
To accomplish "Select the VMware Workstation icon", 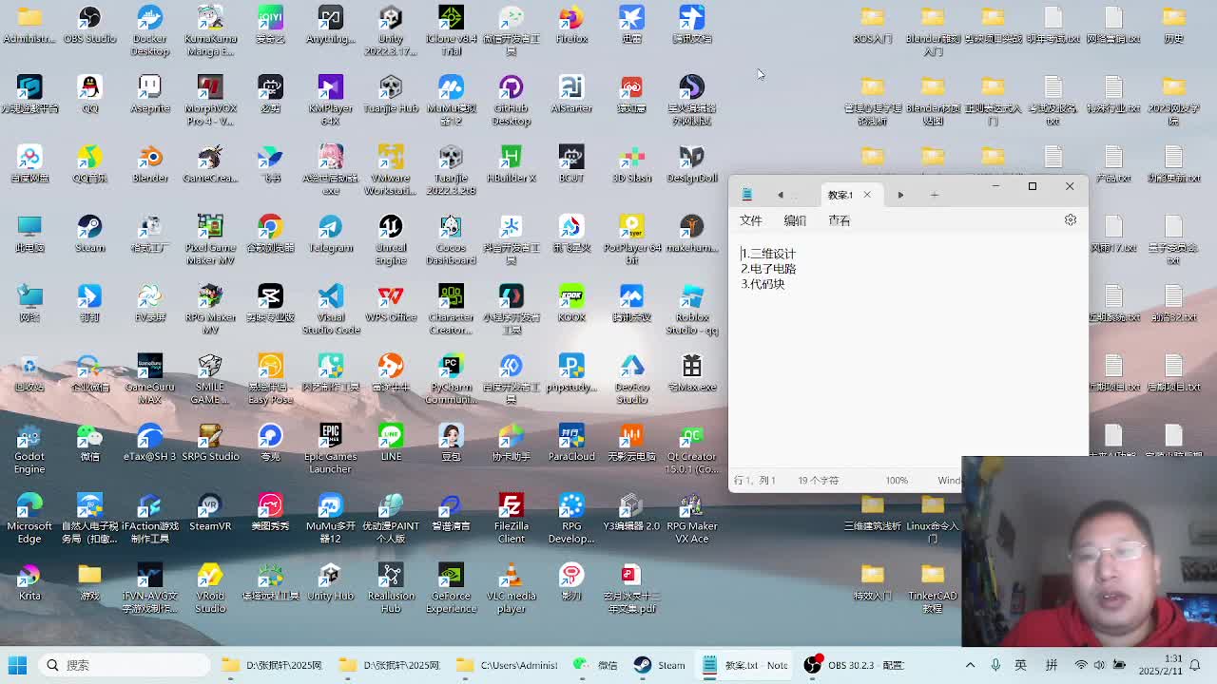I will pyautogui.click(x=391, y=170).
